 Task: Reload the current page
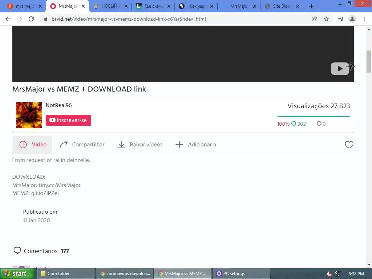click(31, 19)
